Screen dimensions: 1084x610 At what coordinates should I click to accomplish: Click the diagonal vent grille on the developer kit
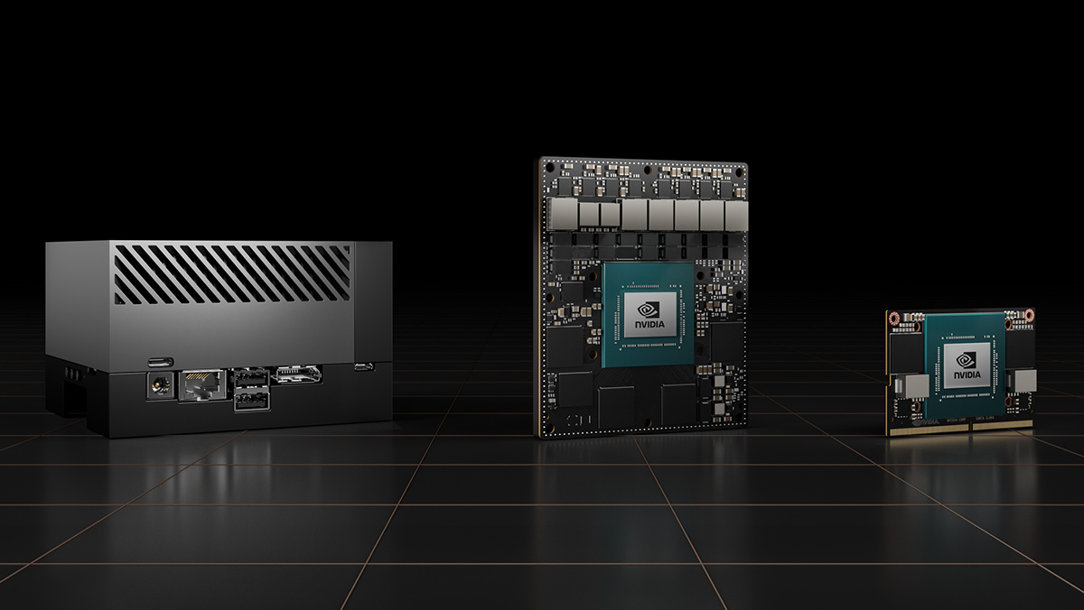coord(231,274)
